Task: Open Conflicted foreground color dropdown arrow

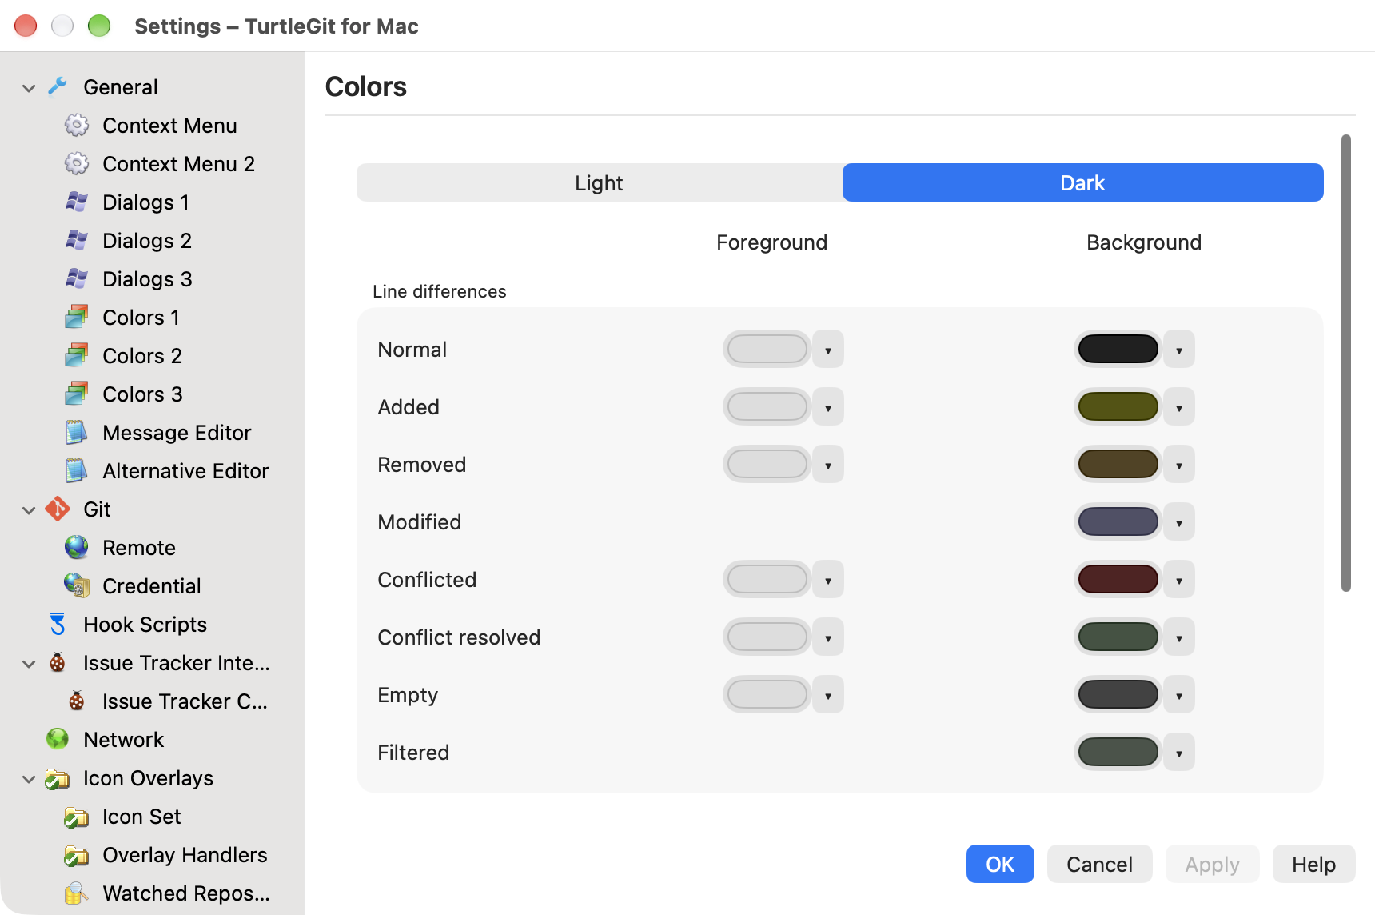Action: point(828,580)
